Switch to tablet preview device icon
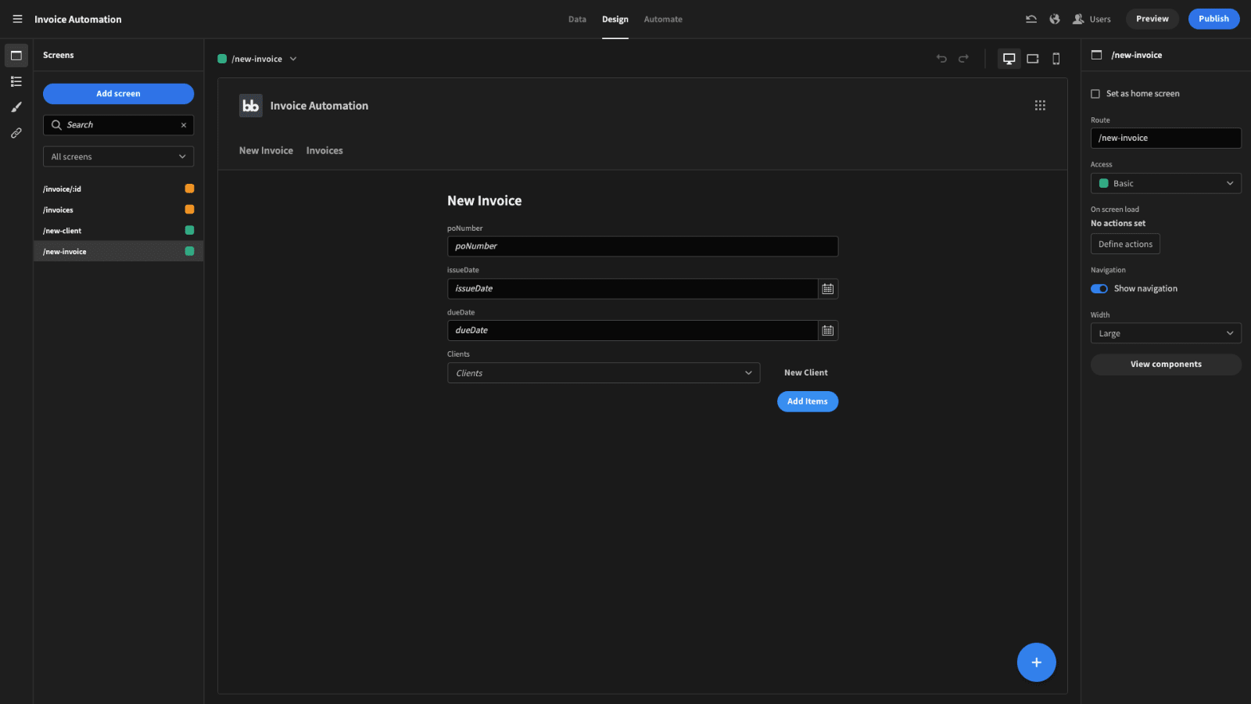This screenshot has height=704, width=1251. point(1033,59)
